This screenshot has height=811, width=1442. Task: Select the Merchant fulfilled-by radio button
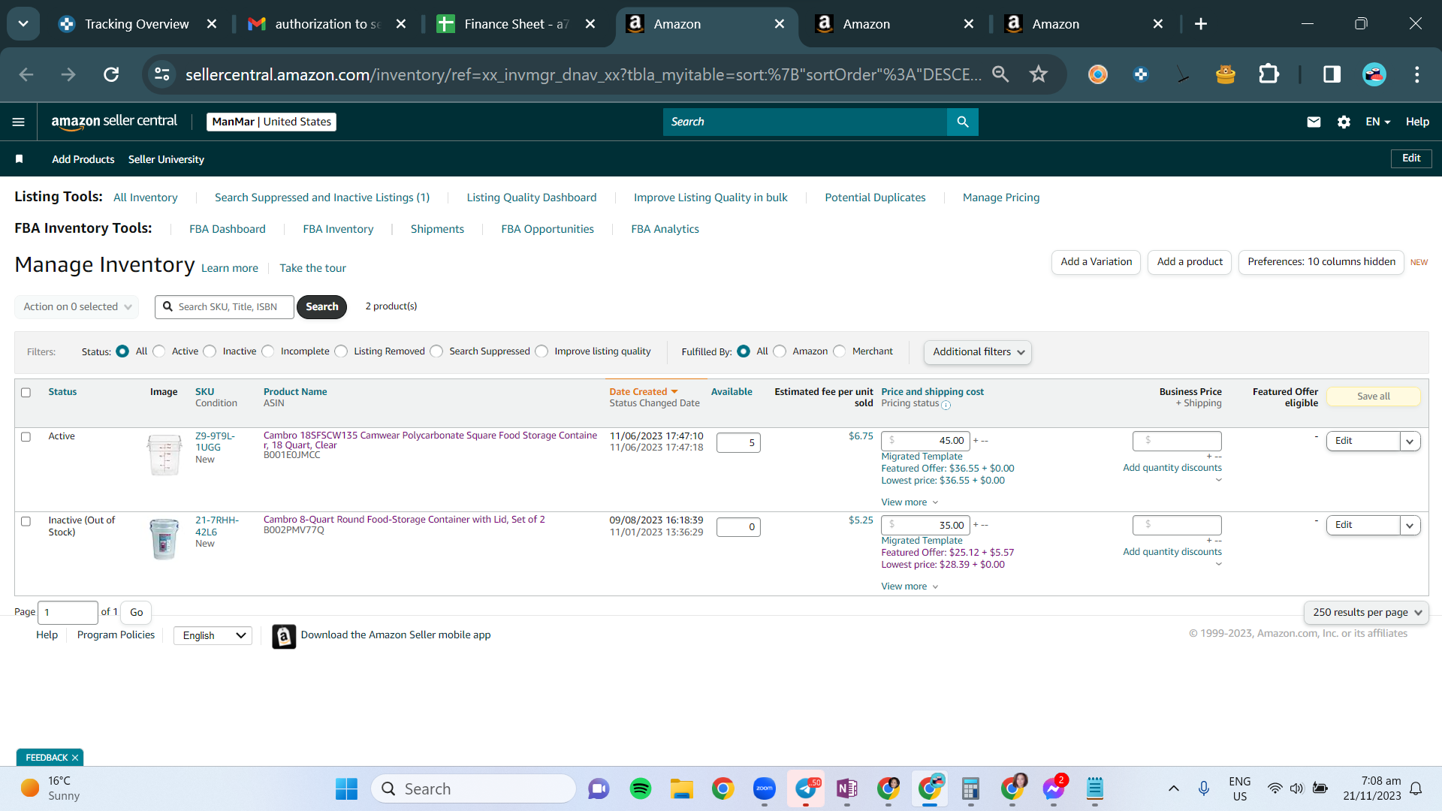click(x=840, y=351)
